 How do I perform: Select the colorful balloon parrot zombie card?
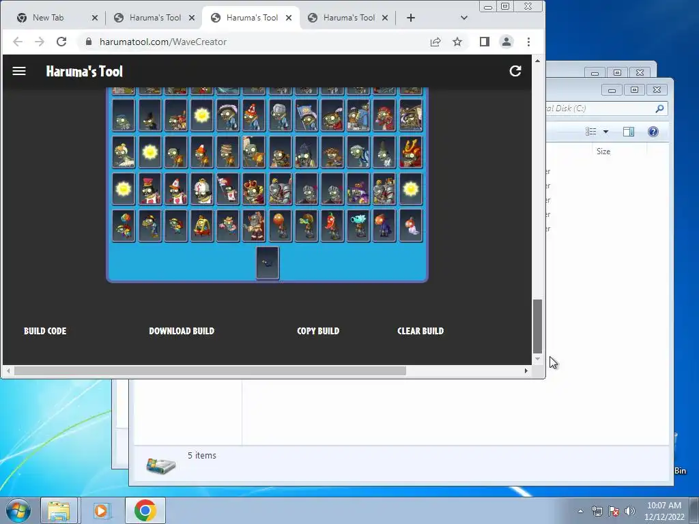coord(124,226)
